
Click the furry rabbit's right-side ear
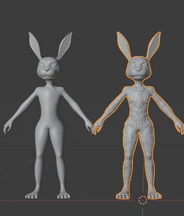154,45
